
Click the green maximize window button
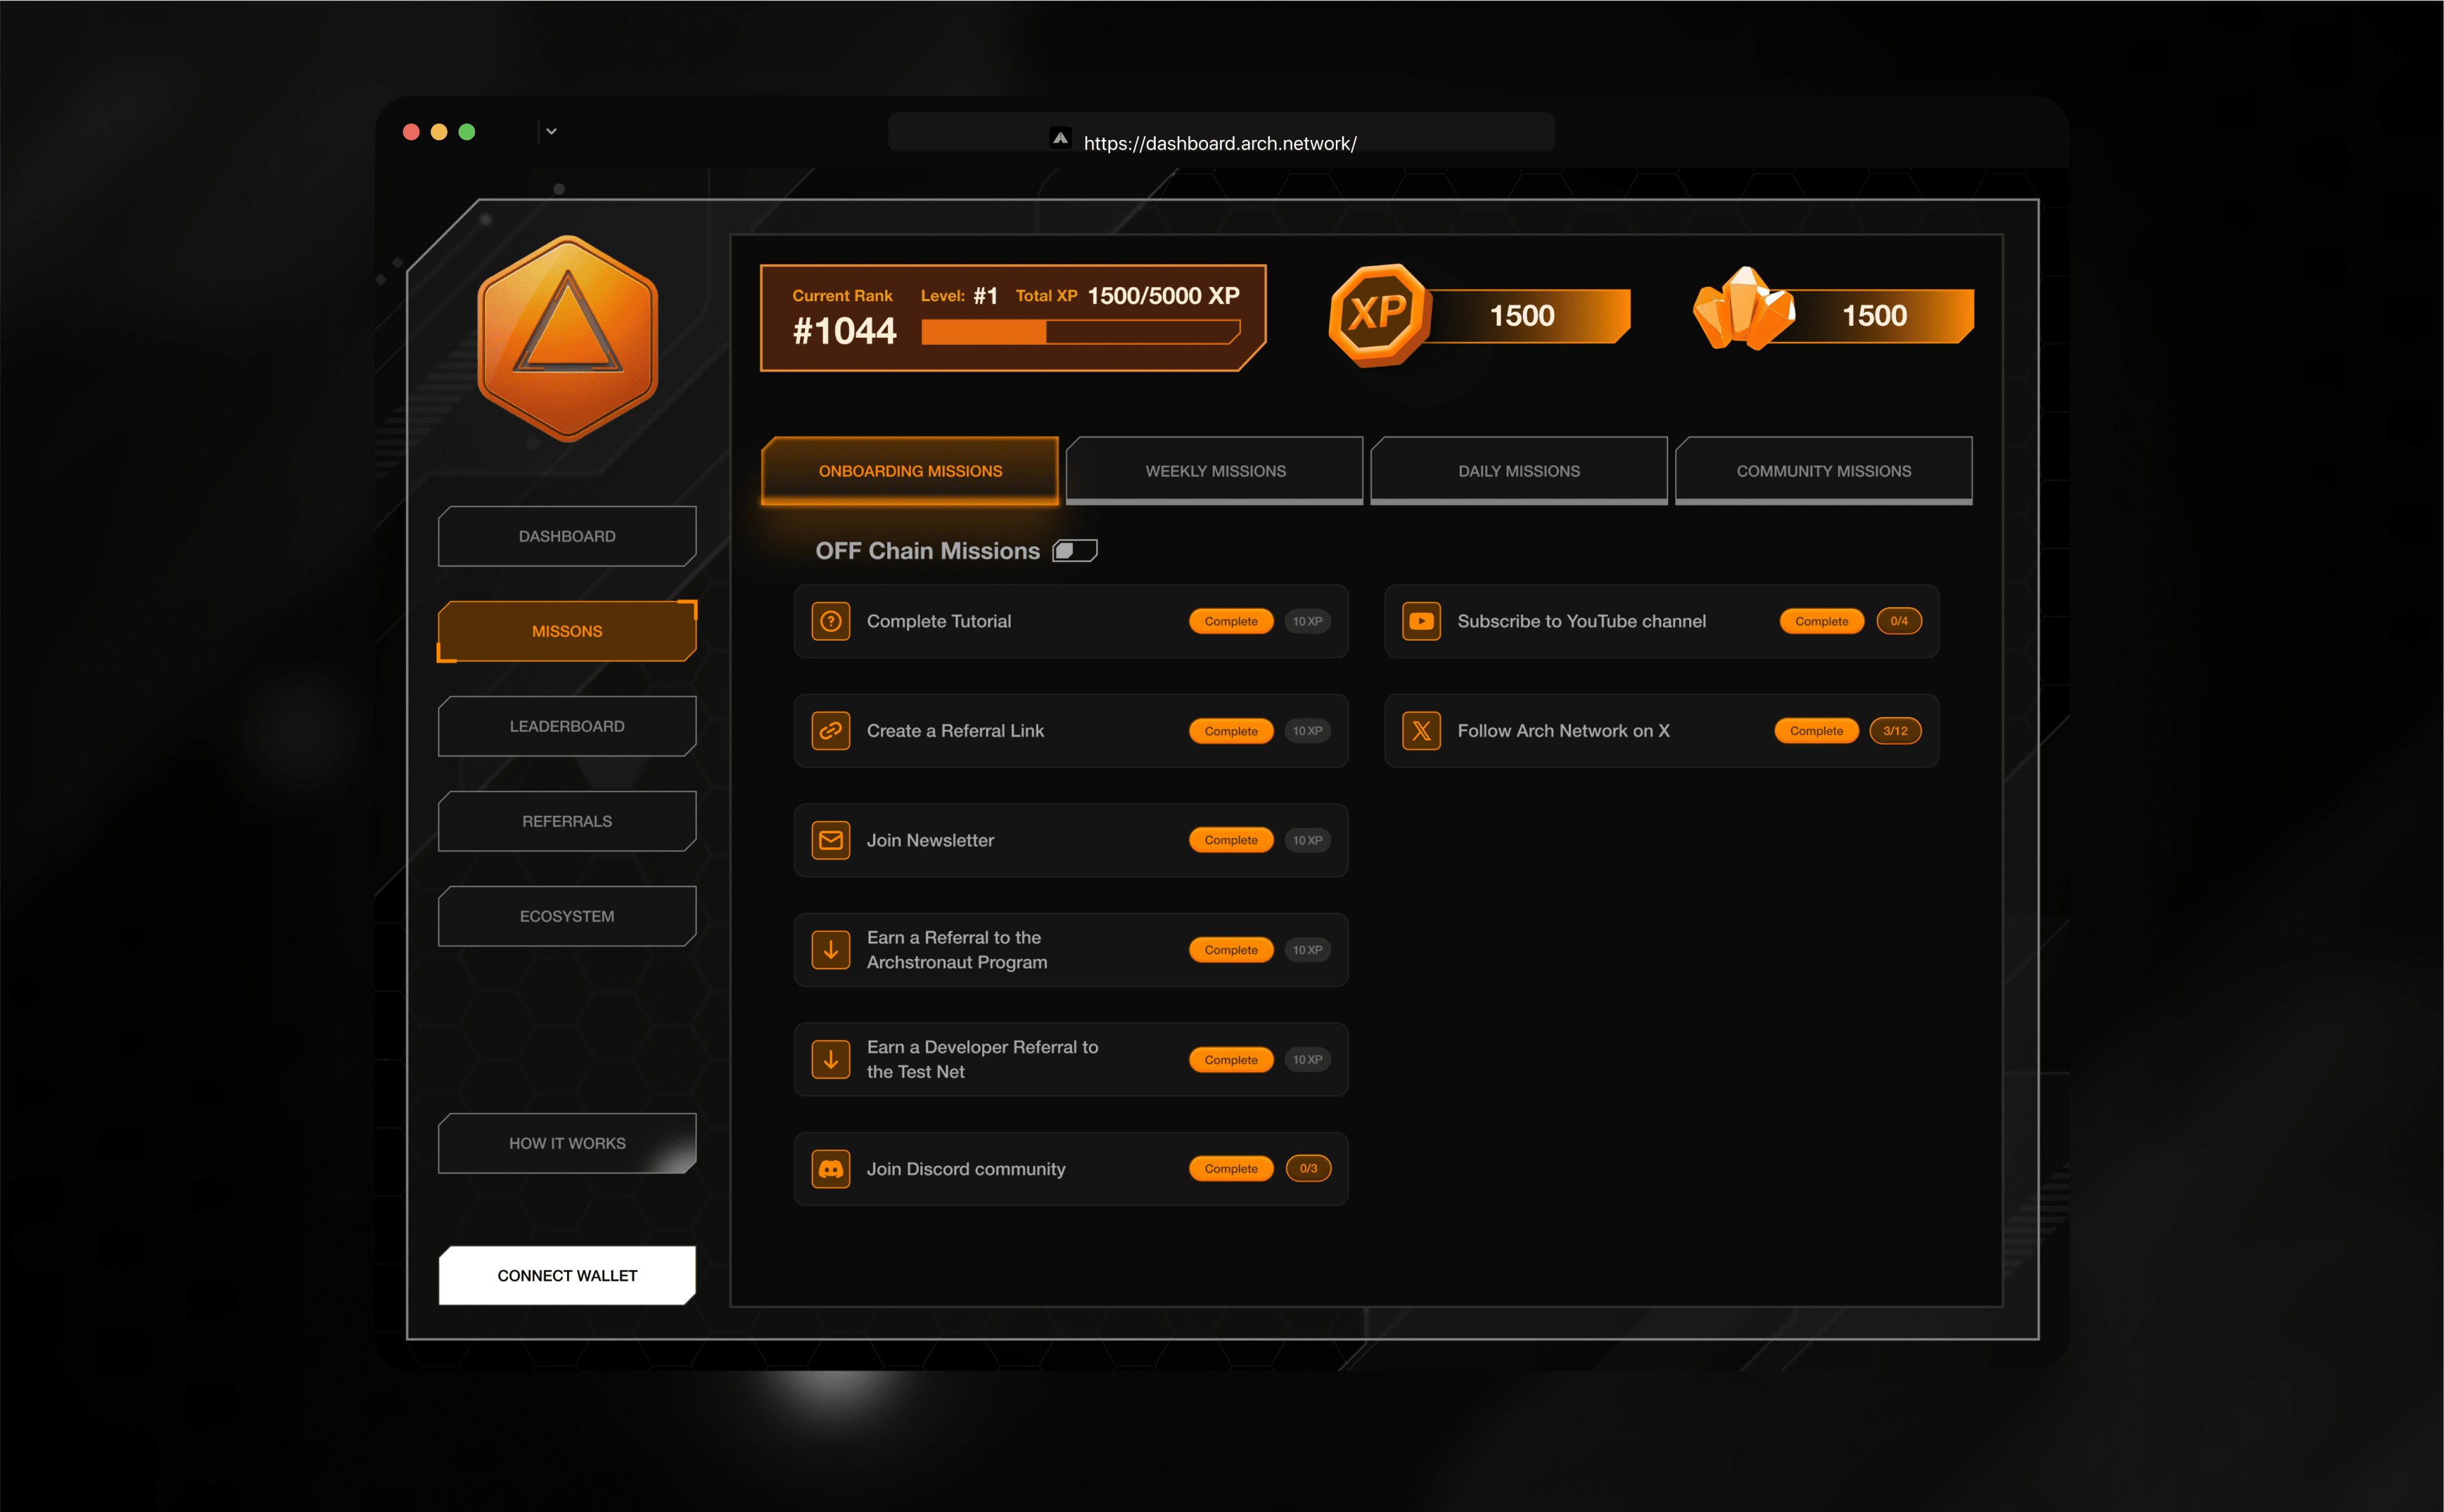[467, 132]
